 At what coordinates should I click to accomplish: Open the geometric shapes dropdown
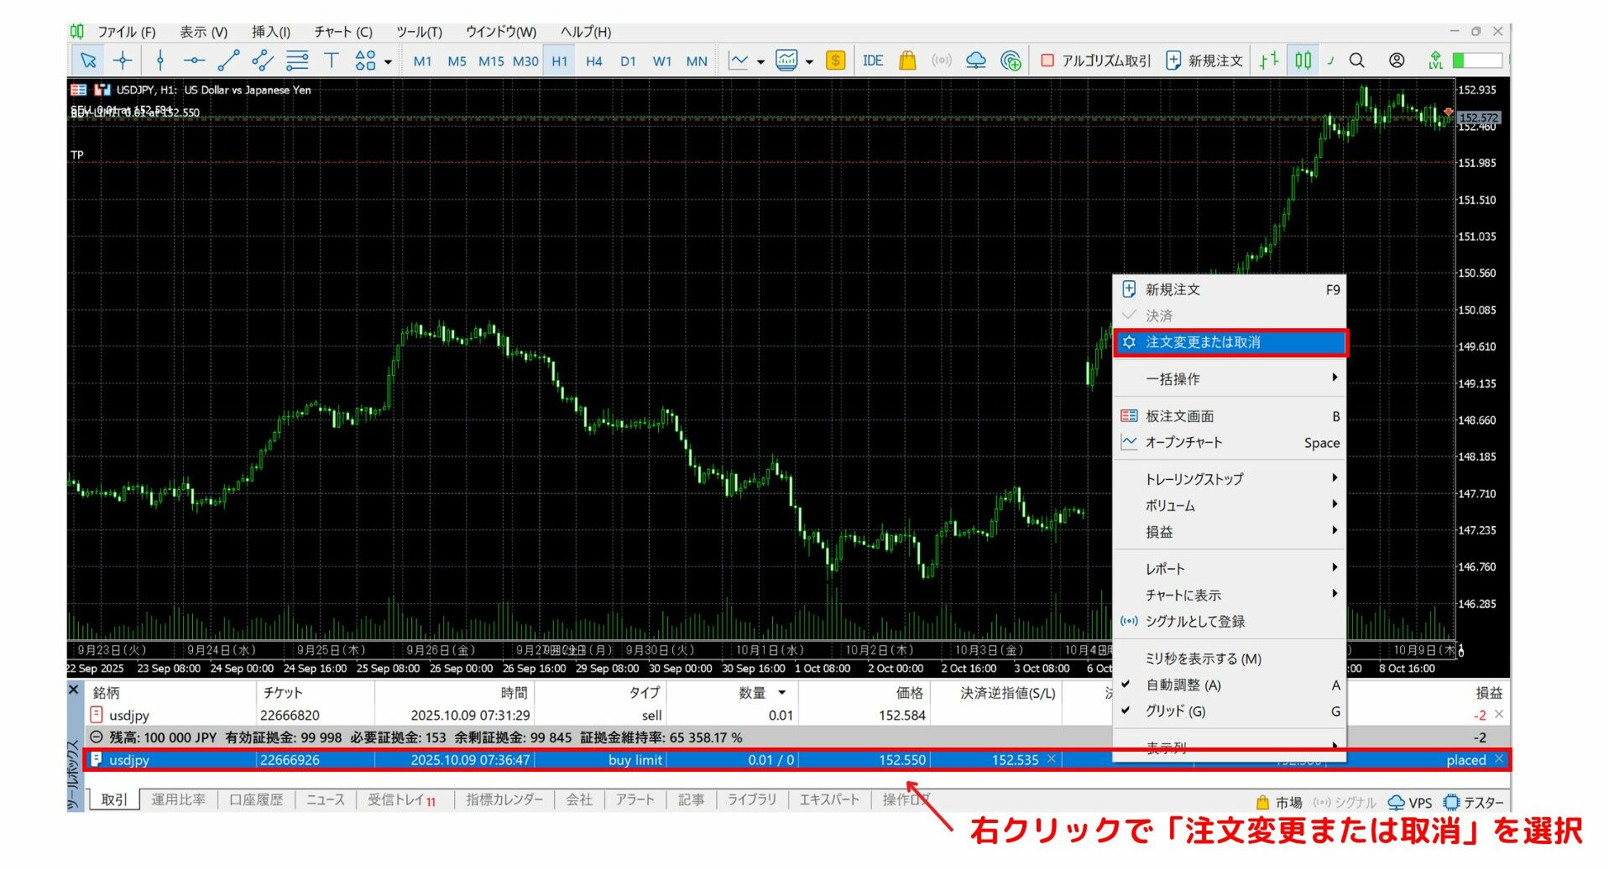click(x=387, y=60)
